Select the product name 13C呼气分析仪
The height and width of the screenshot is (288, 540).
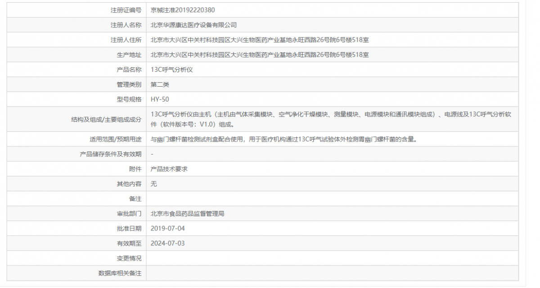click(x=171, y=69)
